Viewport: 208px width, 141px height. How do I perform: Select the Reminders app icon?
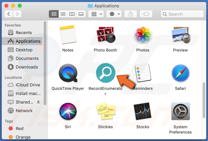pos(143,73)
